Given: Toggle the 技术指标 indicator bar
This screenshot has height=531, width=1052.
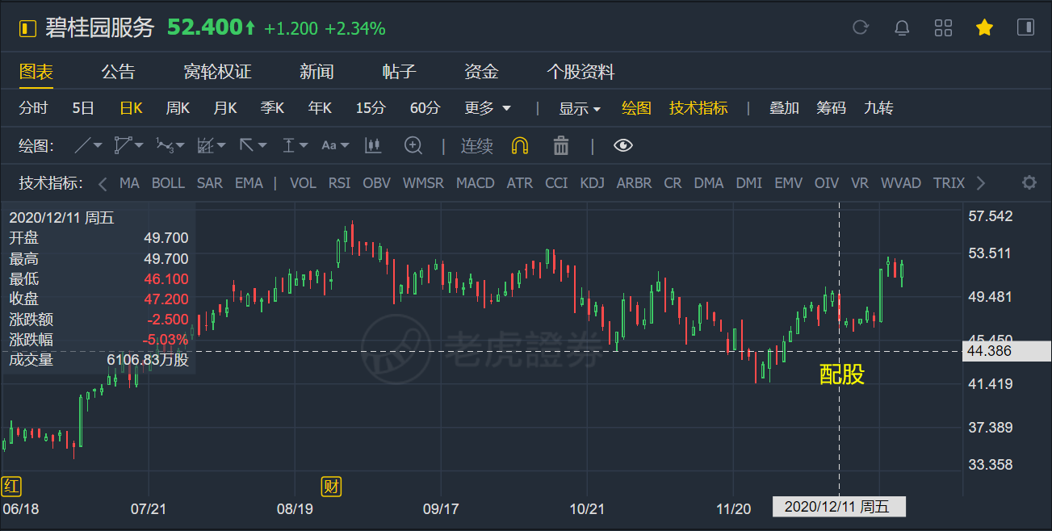Looking at the screenshot, I should (x=698, y=108).
